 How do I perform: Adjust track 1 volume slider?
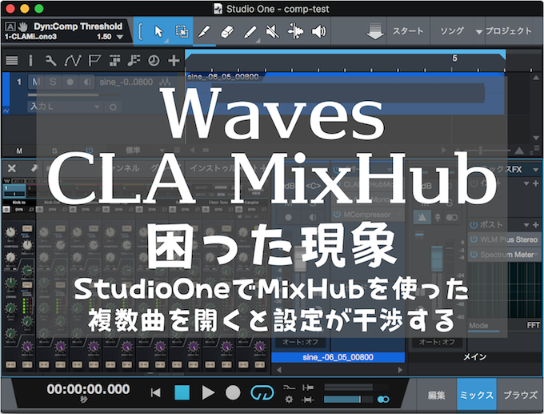(63, 94)
